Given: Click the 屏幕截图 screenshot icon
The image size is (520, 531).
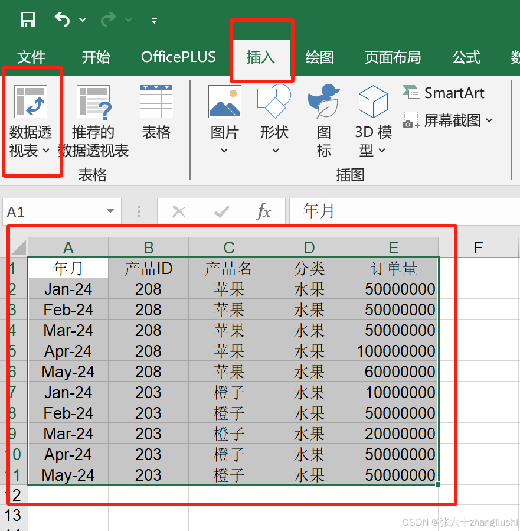Looking at the screenshot, I should click(411, 120).
